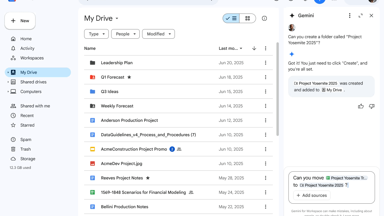
Task: Open Shared drives in the sidebar
Action: pyautogui.click(x=33, y=82)
